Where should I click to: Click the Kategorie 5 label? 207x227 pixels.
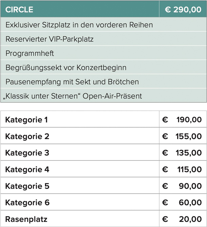click(27, 186)
